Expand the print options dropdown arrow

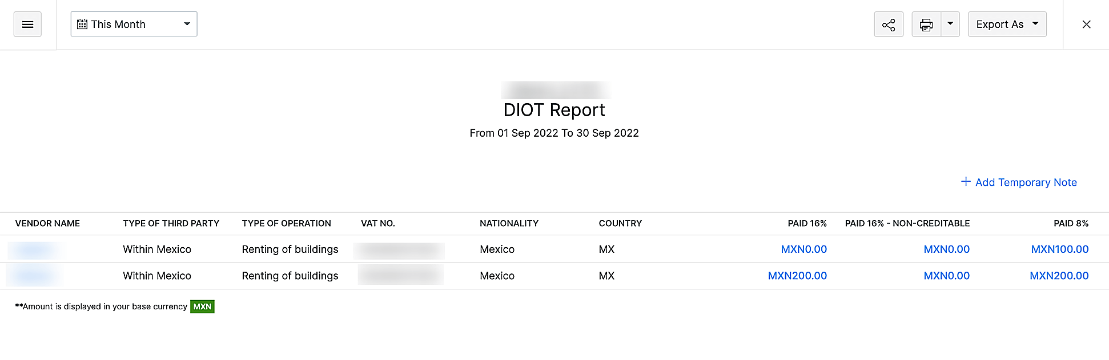pyautogui.click(x=950, y=24)
